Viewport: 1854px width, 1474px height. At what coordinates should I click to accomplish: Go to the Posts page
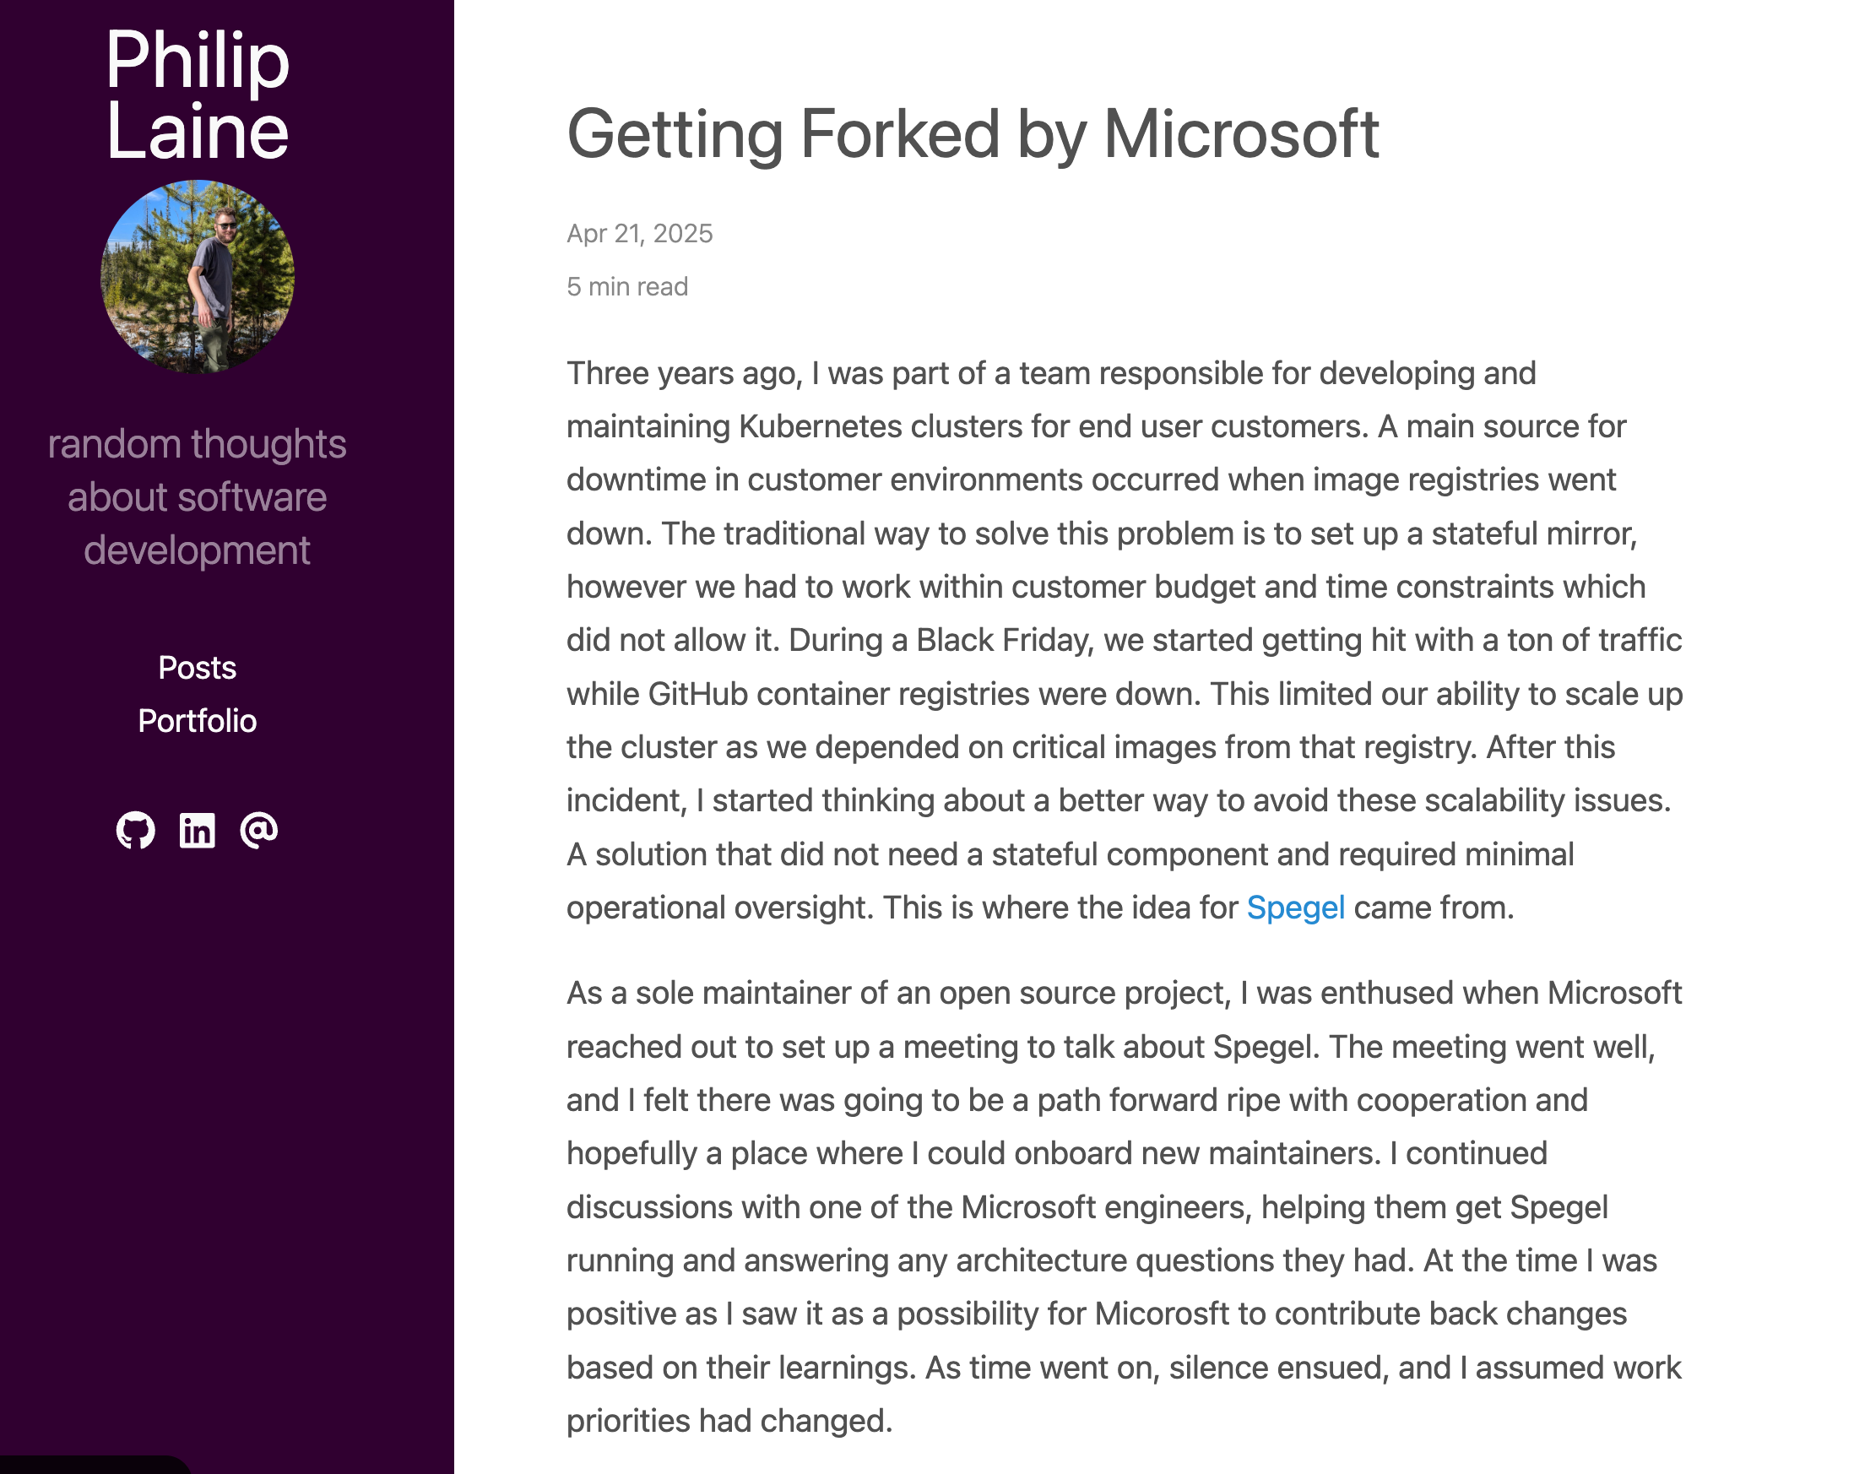coord(197,669)
